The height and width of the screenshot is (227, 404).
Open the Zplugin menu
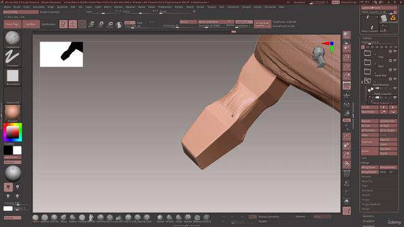click(246, 7)
